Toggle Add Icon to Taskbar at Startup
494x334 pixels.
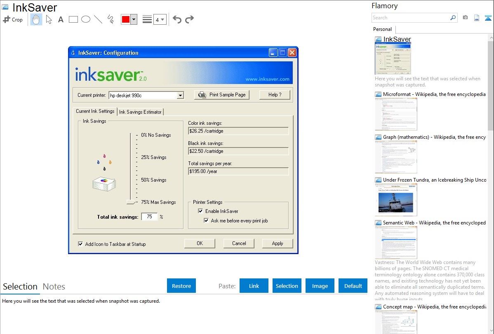pyautogui.click(x=80, y=244)
